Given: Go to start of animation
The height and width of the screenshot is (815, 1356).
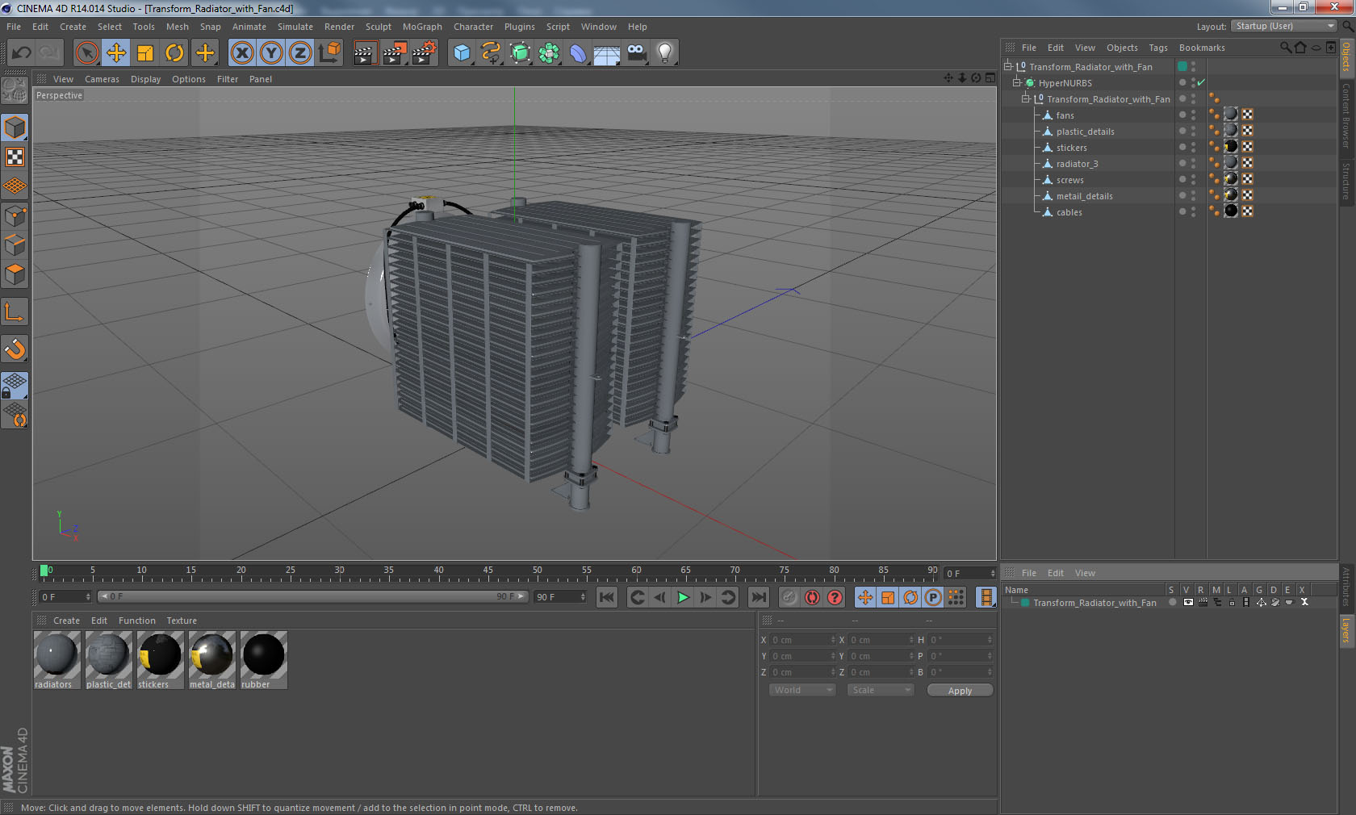Looking at the screenshot, I should [x=607, y=597].
